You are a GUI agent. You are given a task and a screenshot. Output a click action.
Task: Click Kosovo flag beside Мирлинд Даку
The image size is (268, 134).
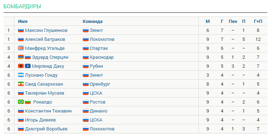click(28, 66)
